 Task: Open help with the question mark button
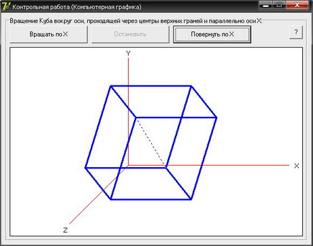pos(296,32)
